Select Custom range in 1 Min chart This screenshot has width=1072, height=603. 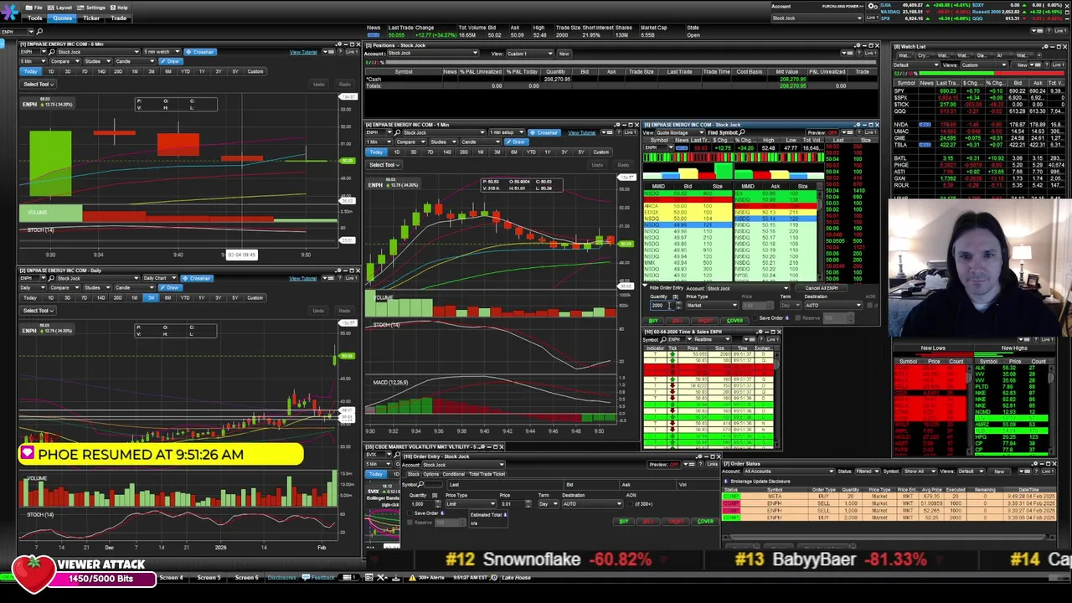click(x=600, y=152)
